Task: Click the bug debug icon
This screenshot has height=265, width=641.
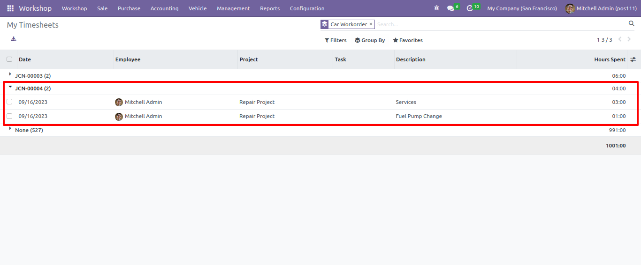Action: [x=437, y=8]
